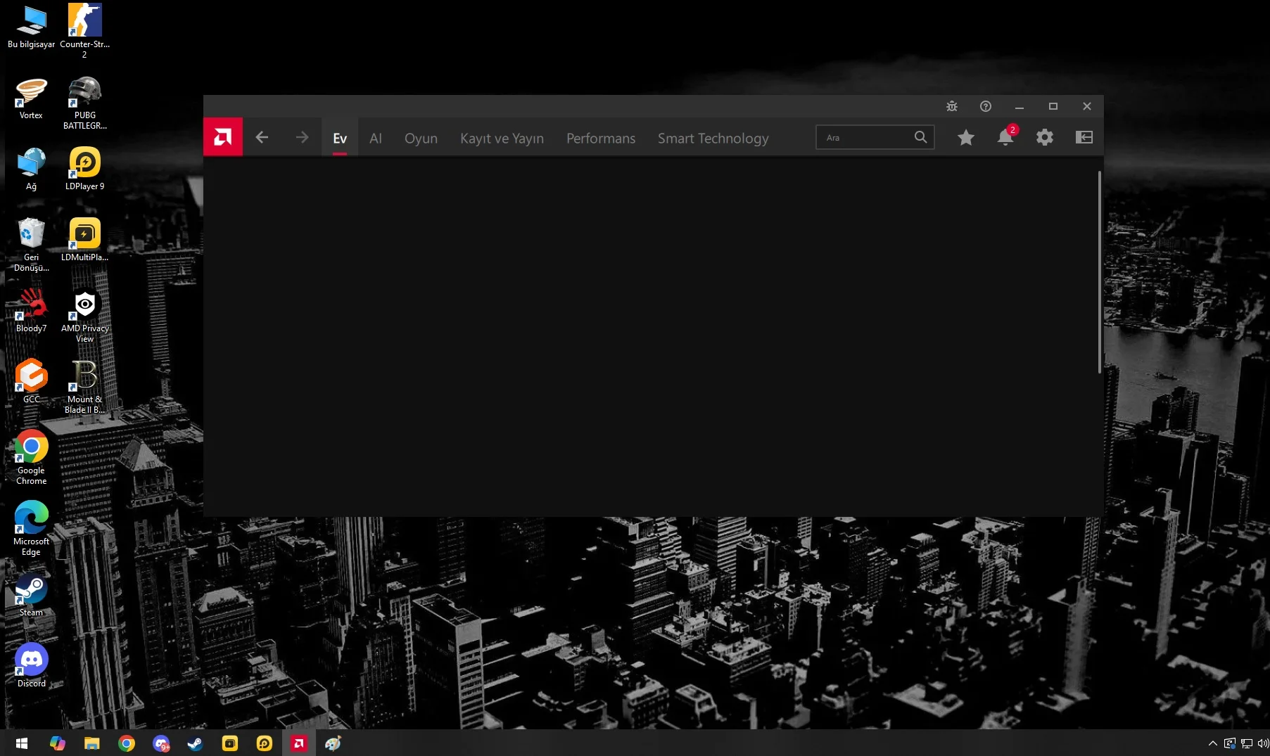Select the Bu bilgisayar desktop icon

click(x=31, y=27)
